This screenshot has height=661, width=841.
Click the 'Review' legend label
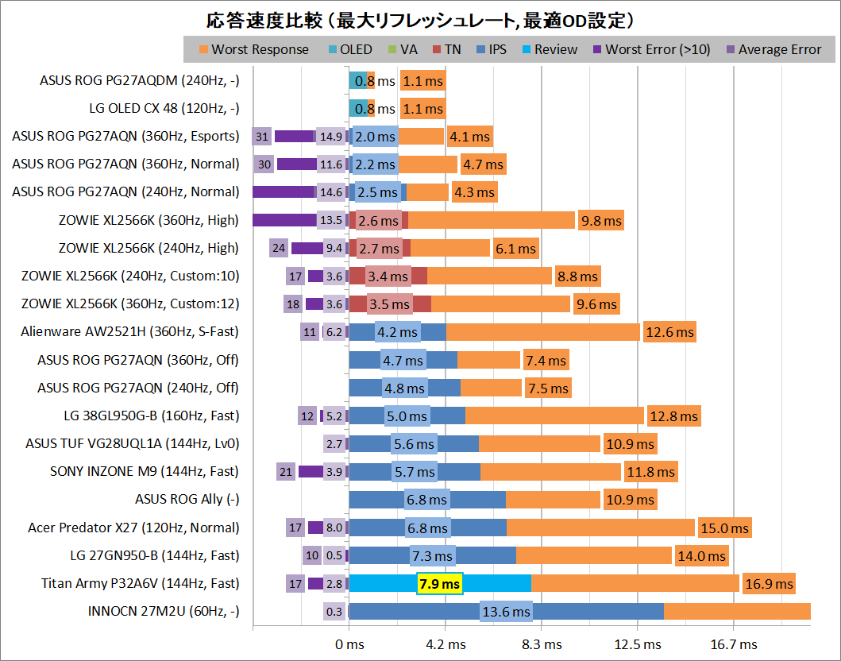[x=556, y=49]
